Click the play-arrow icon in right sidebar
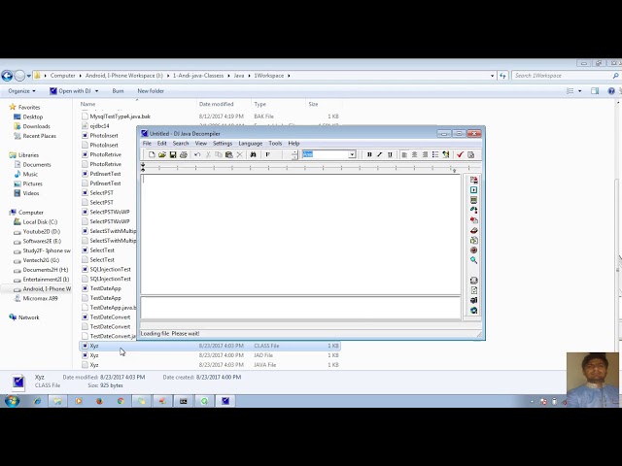622x466 pixels. [473, 190]
